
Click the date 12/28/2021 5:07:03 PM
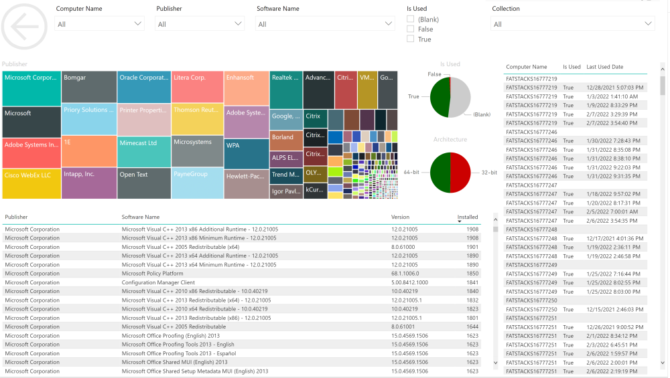[x=615, y=88]
